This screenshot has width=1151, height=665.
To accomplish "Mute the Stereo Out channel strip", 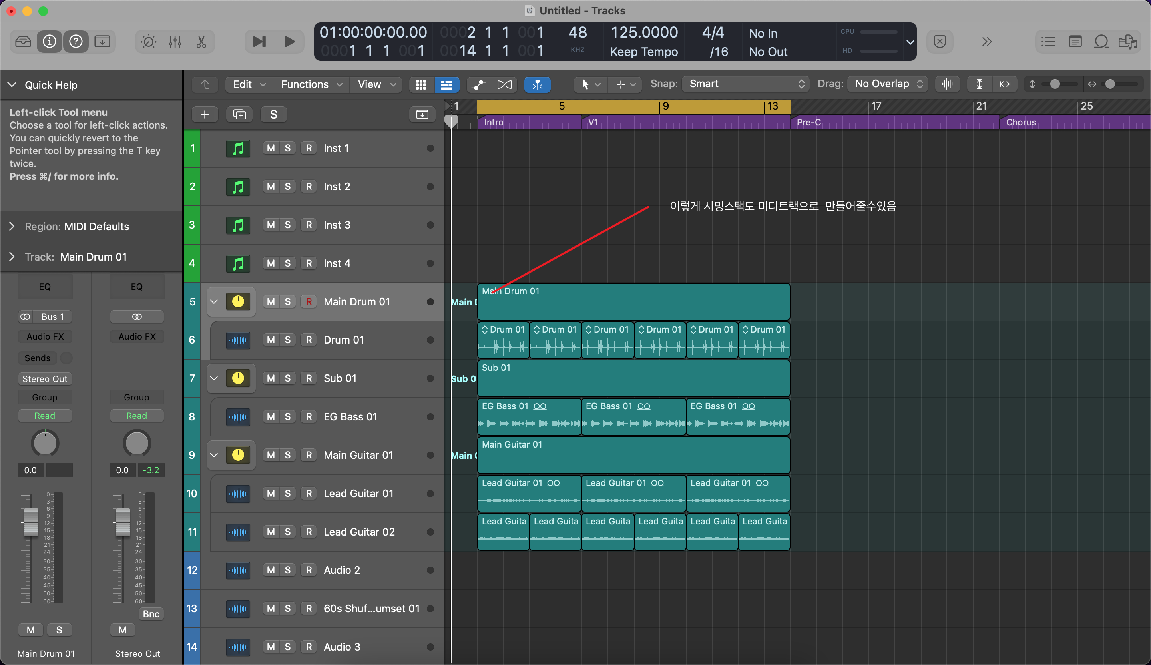I will [122, 630].
